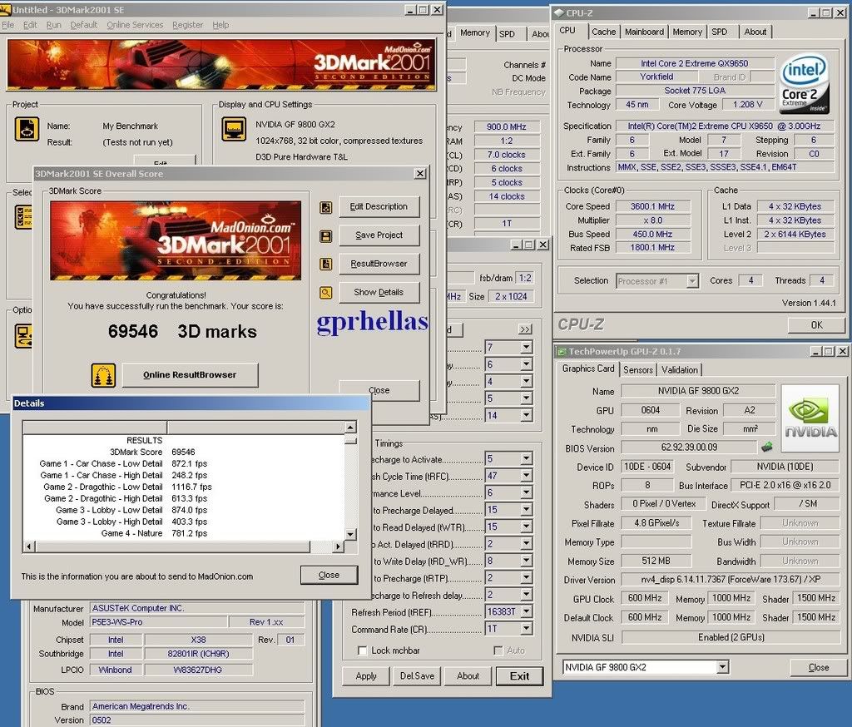Click the Project benchmark icon beside Name
The height and width of the screenshot is (727, 852).
pos(27,129)
